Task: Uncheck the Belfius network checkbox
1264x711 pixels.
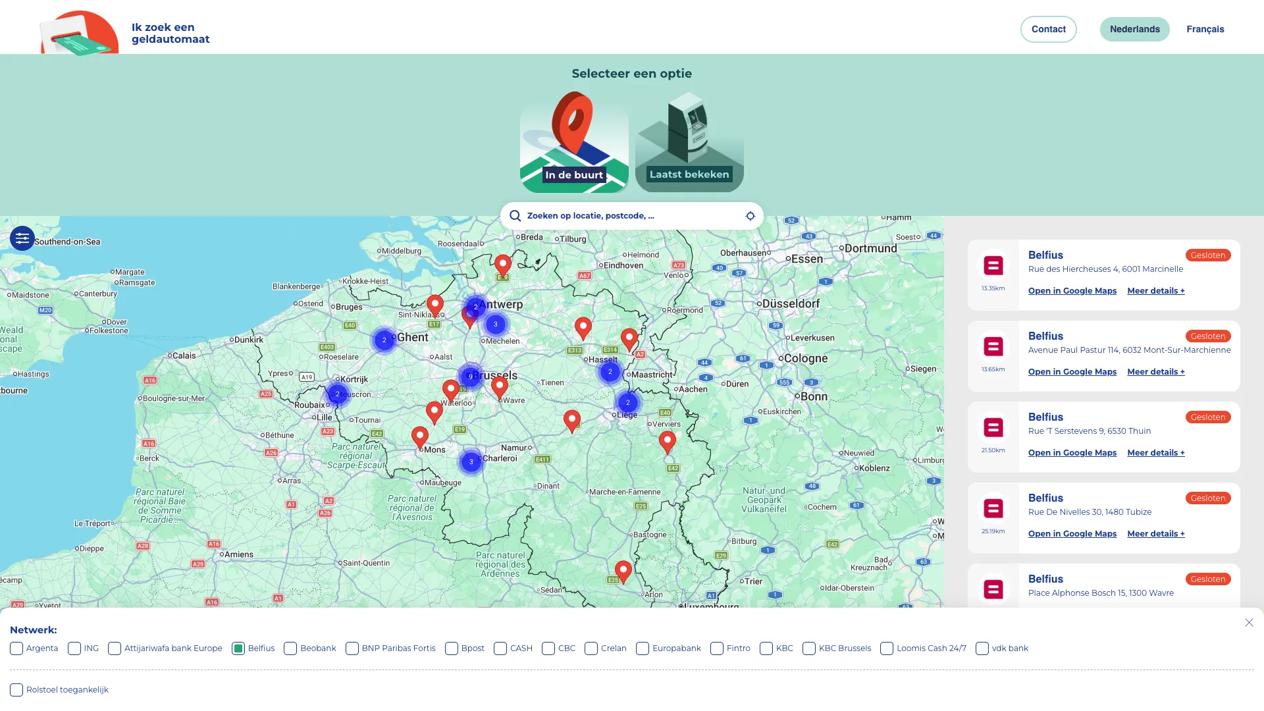Action: pos(238,648)
